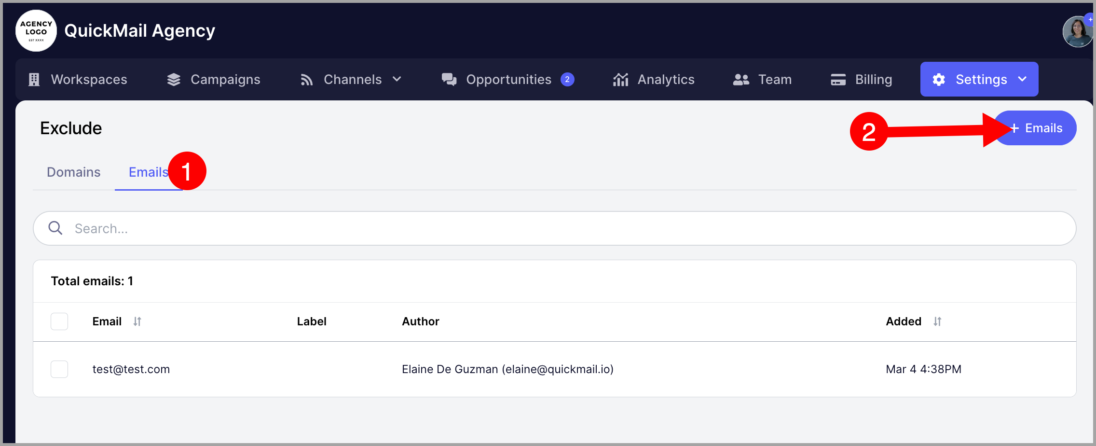
Task: View the Analytics page
Action: (654, 80)
